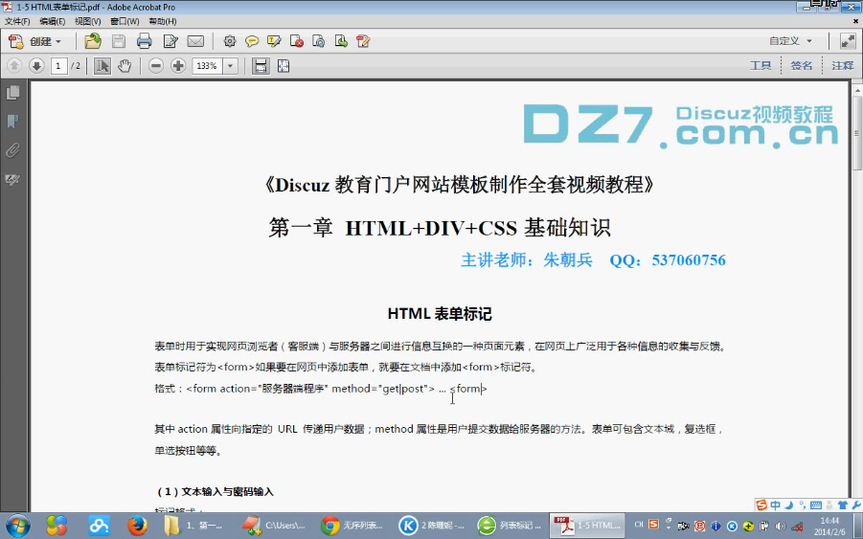Activate the Hand pan tool

pyautogui.click(x=125, y=66)
